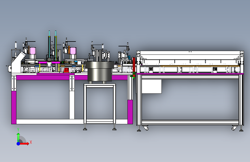Screen dimensions: 250x162
Task: Click the green Y axis arrow of triad
Action: coord(18,137)
